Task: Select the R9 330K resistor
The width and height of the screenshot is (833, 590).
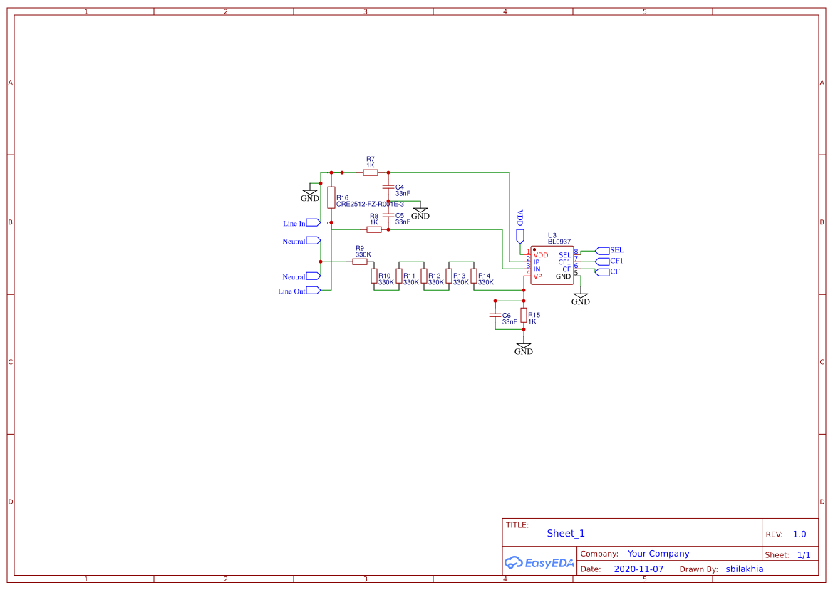Action: click(x=360, y=262)
